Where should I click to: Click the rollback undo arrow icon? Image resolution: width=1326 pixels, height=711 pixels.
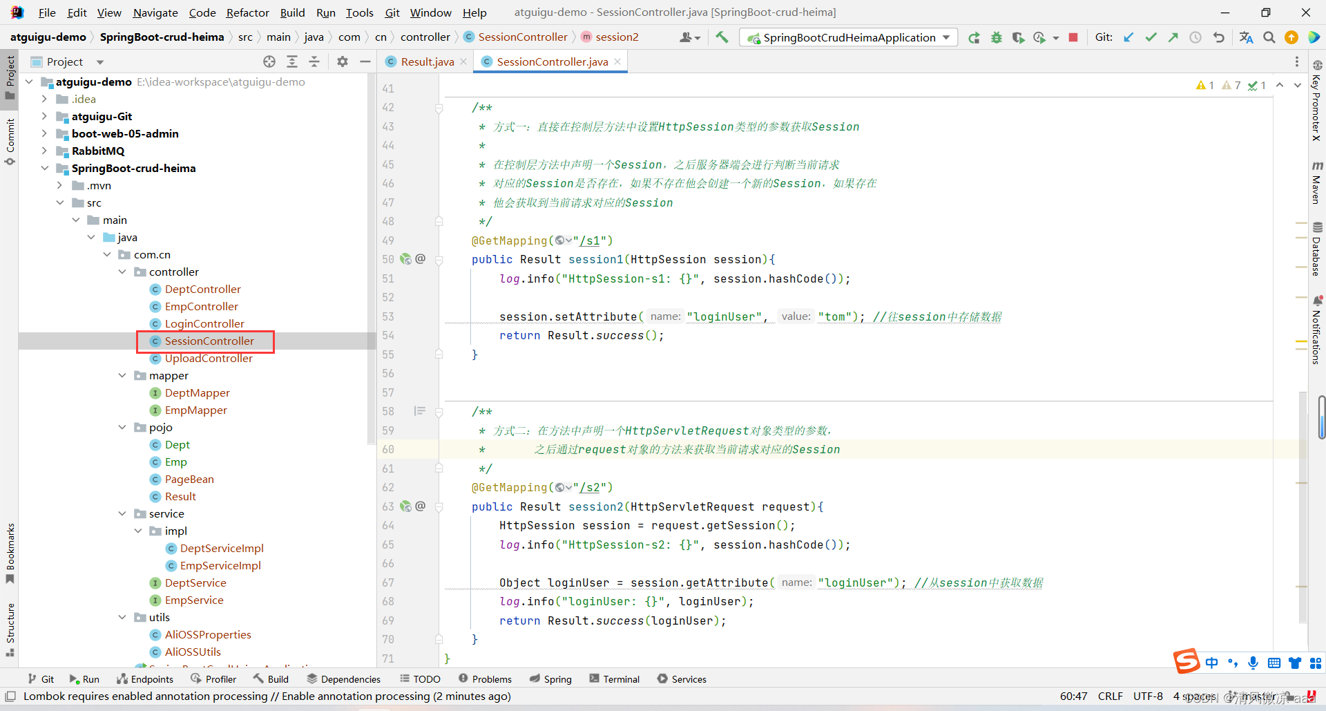(x=1218, y=37)
